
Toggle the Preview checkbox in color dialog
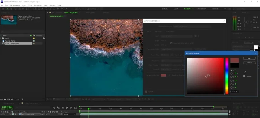[x=244, y=76]
